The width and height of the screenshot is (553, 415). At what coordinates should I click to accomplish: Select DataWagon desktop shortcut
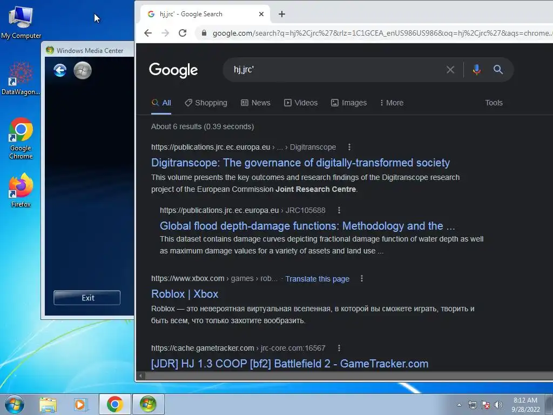point(21,78)
